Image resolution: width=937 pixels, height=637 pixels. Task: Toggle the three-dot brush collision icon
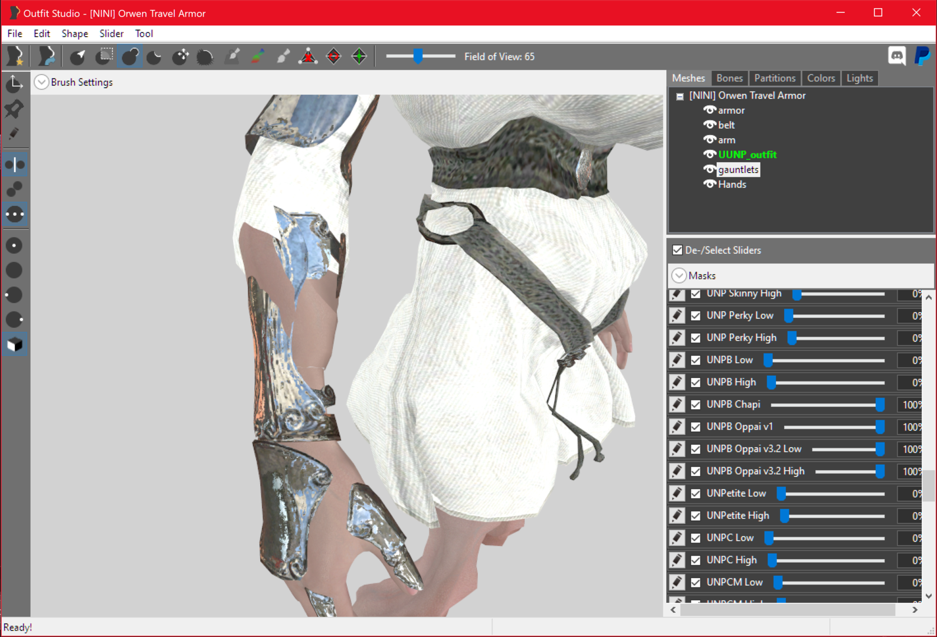15,214
